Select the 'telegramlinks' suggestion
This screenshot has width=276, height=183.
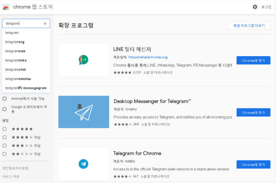pos(26,60)
